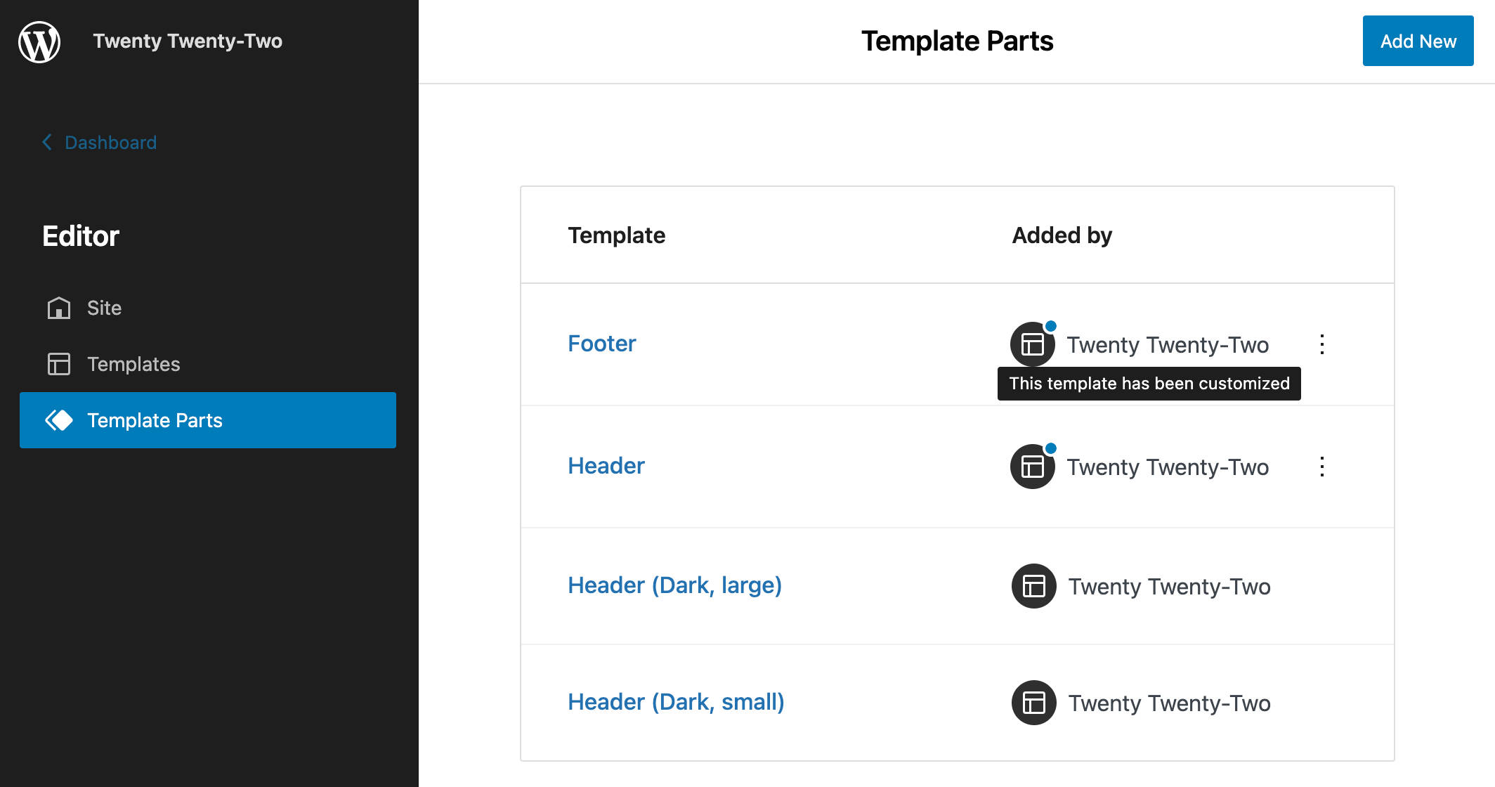This screenshot has width=1495, height=787.
Task: Click the WordPress logo icon
Action: coord(41,41)
